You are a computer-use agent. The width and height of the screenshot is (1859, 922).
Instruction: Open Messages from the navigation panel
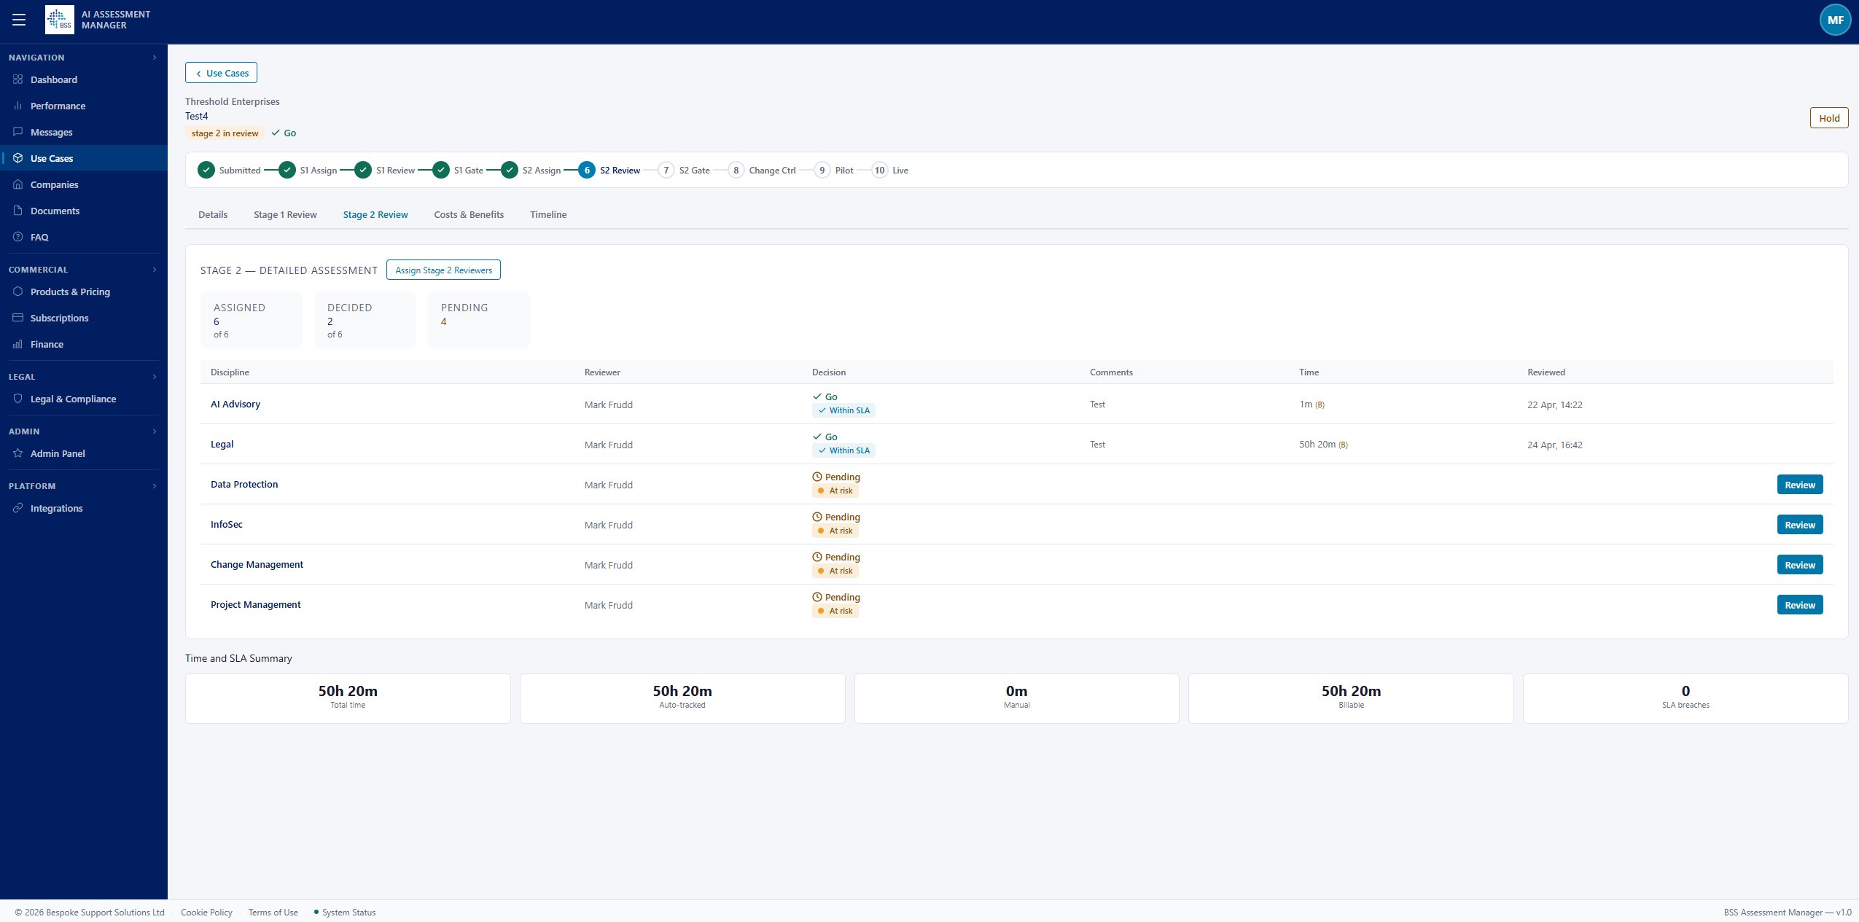pos(51,132)
